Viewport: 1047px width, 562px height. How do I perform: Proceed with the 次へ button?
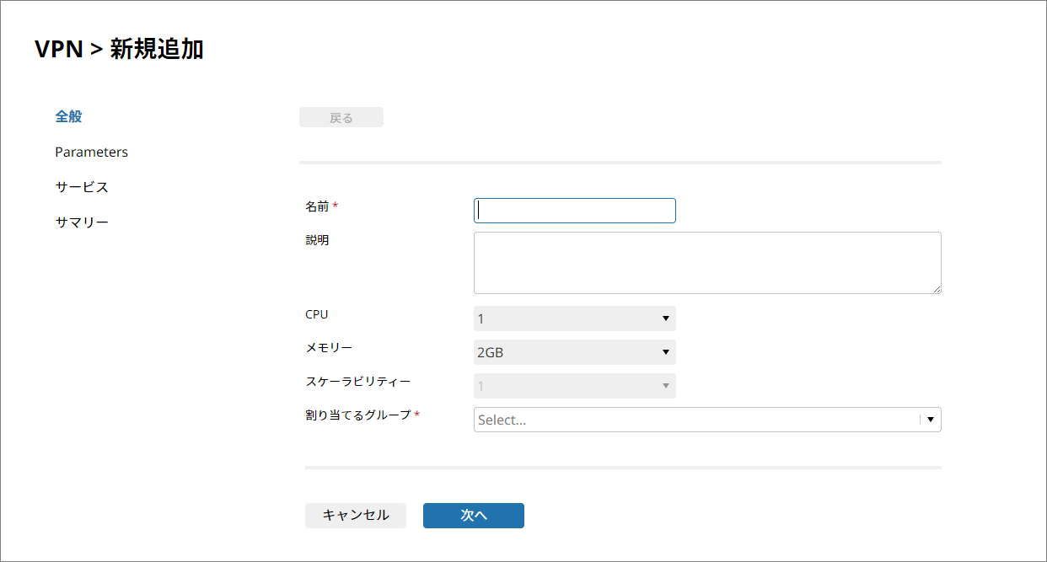pos(473,516)
